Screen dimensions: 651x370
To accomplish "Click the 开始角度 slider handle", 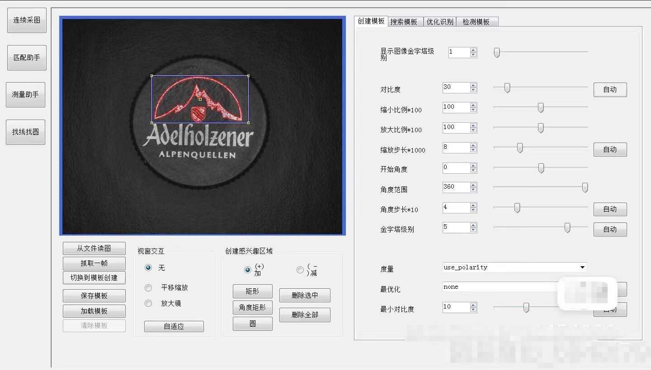I will (541, 168).
